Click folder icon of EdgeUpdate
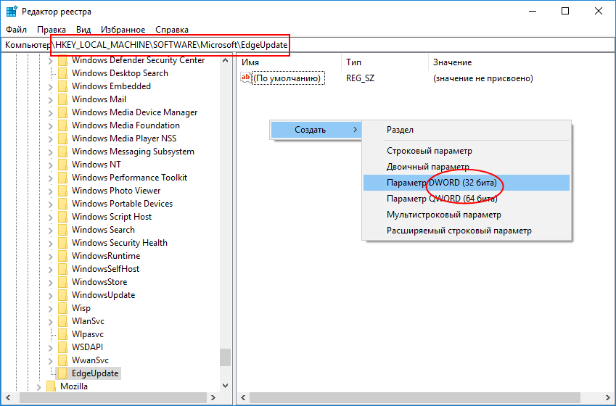616x406 pixels. [62, 373]
